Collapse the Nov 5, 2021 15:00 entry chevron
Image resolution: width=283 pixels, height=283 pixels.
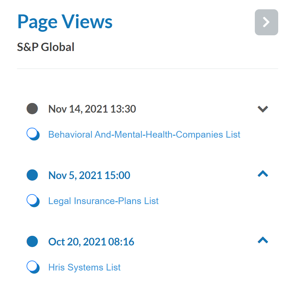pos(263,174)
